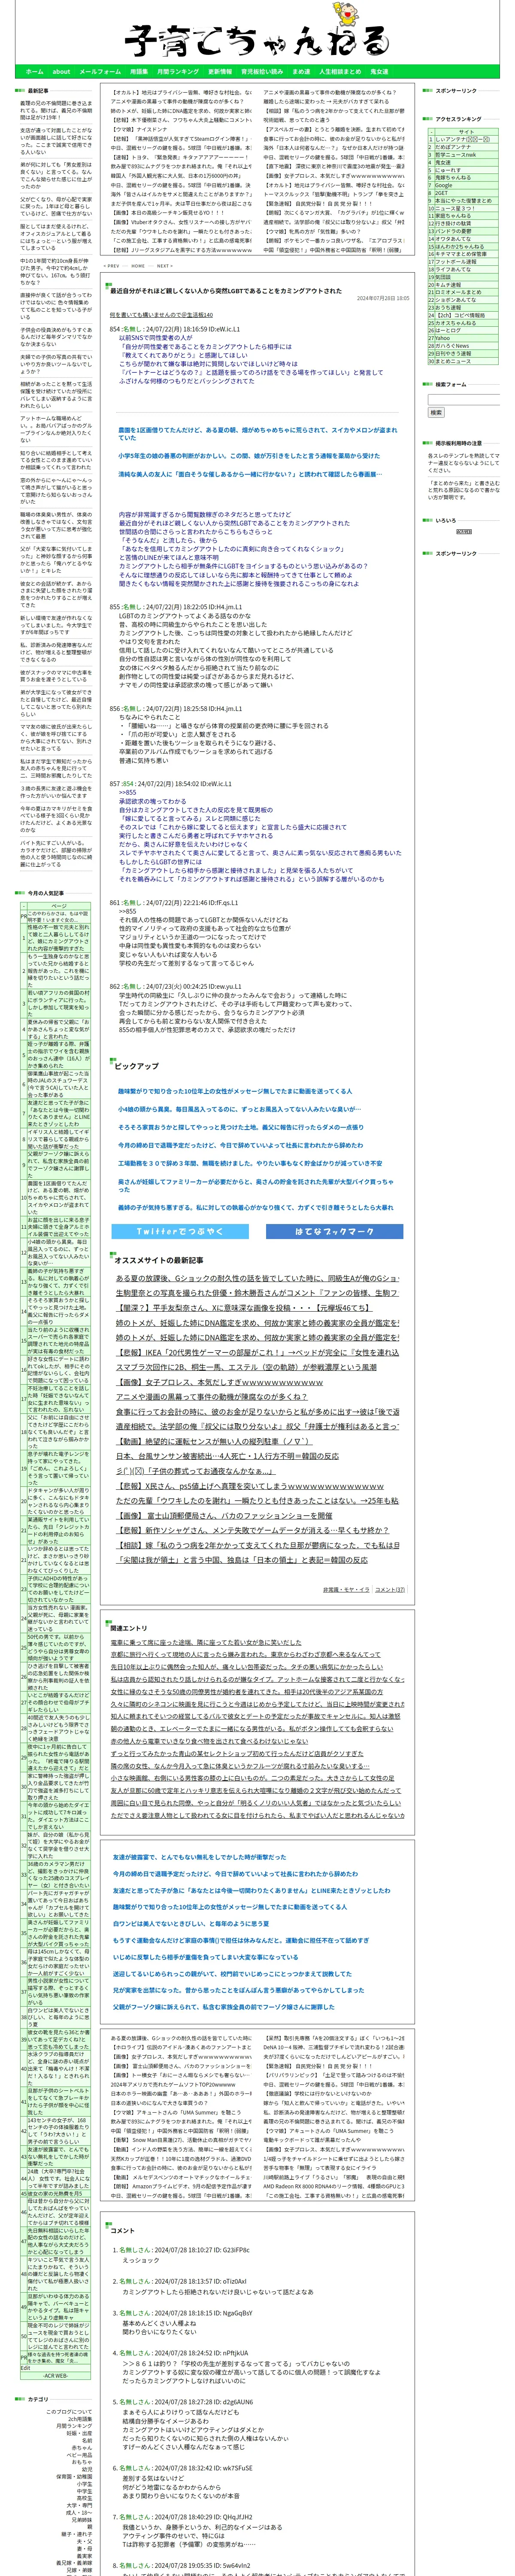Go to PREV article link

point(113,266)
